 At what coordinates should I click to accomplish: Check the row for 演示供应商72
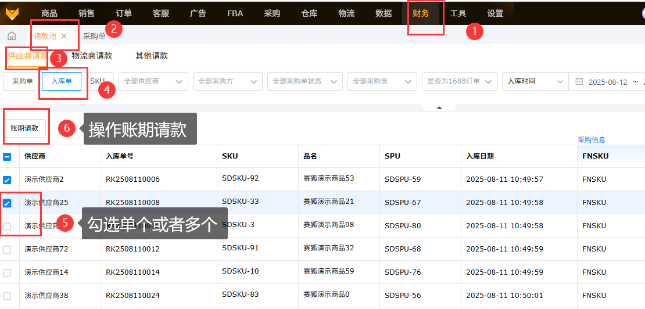point(7,249)
